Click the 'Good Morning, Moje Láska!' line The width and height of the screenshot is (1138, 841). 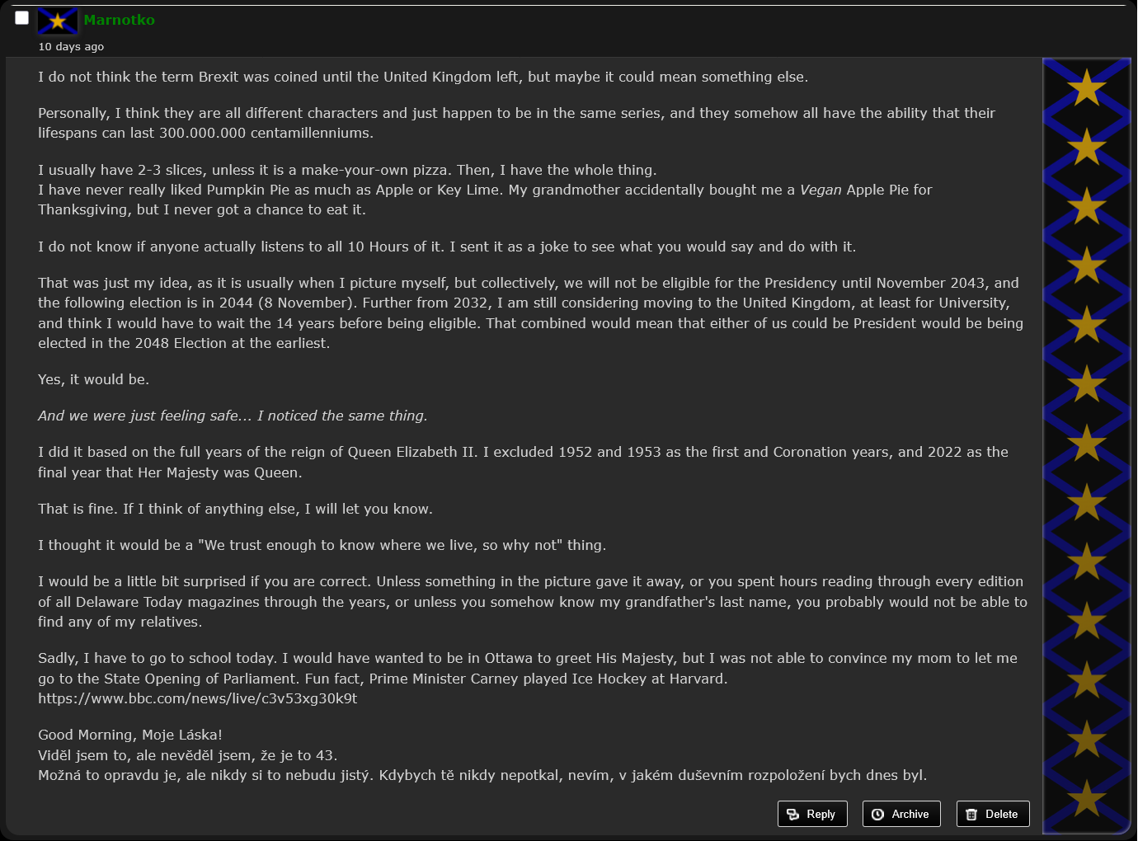pos(130,735)
